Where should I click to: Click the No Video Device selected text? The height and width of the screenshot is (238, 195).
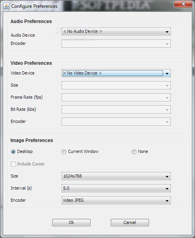click(82, 73)
